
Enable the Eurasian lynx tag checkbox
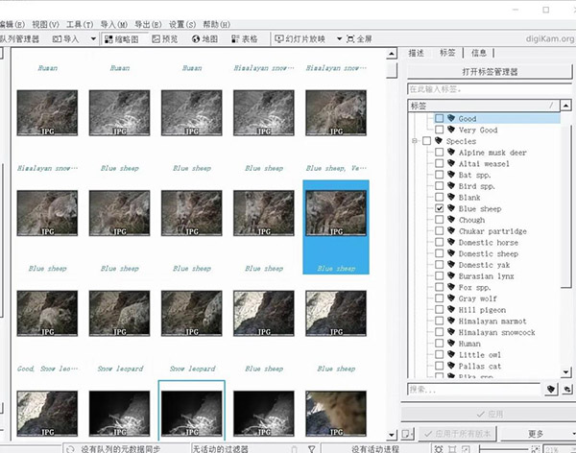pyautogui.click(x=440, y=276)
